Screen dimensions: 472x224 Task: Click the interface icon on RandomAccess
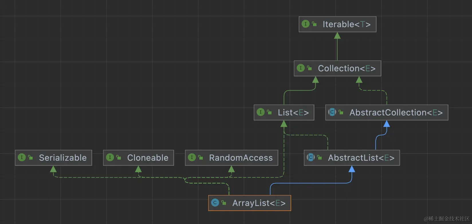[192, 158]
